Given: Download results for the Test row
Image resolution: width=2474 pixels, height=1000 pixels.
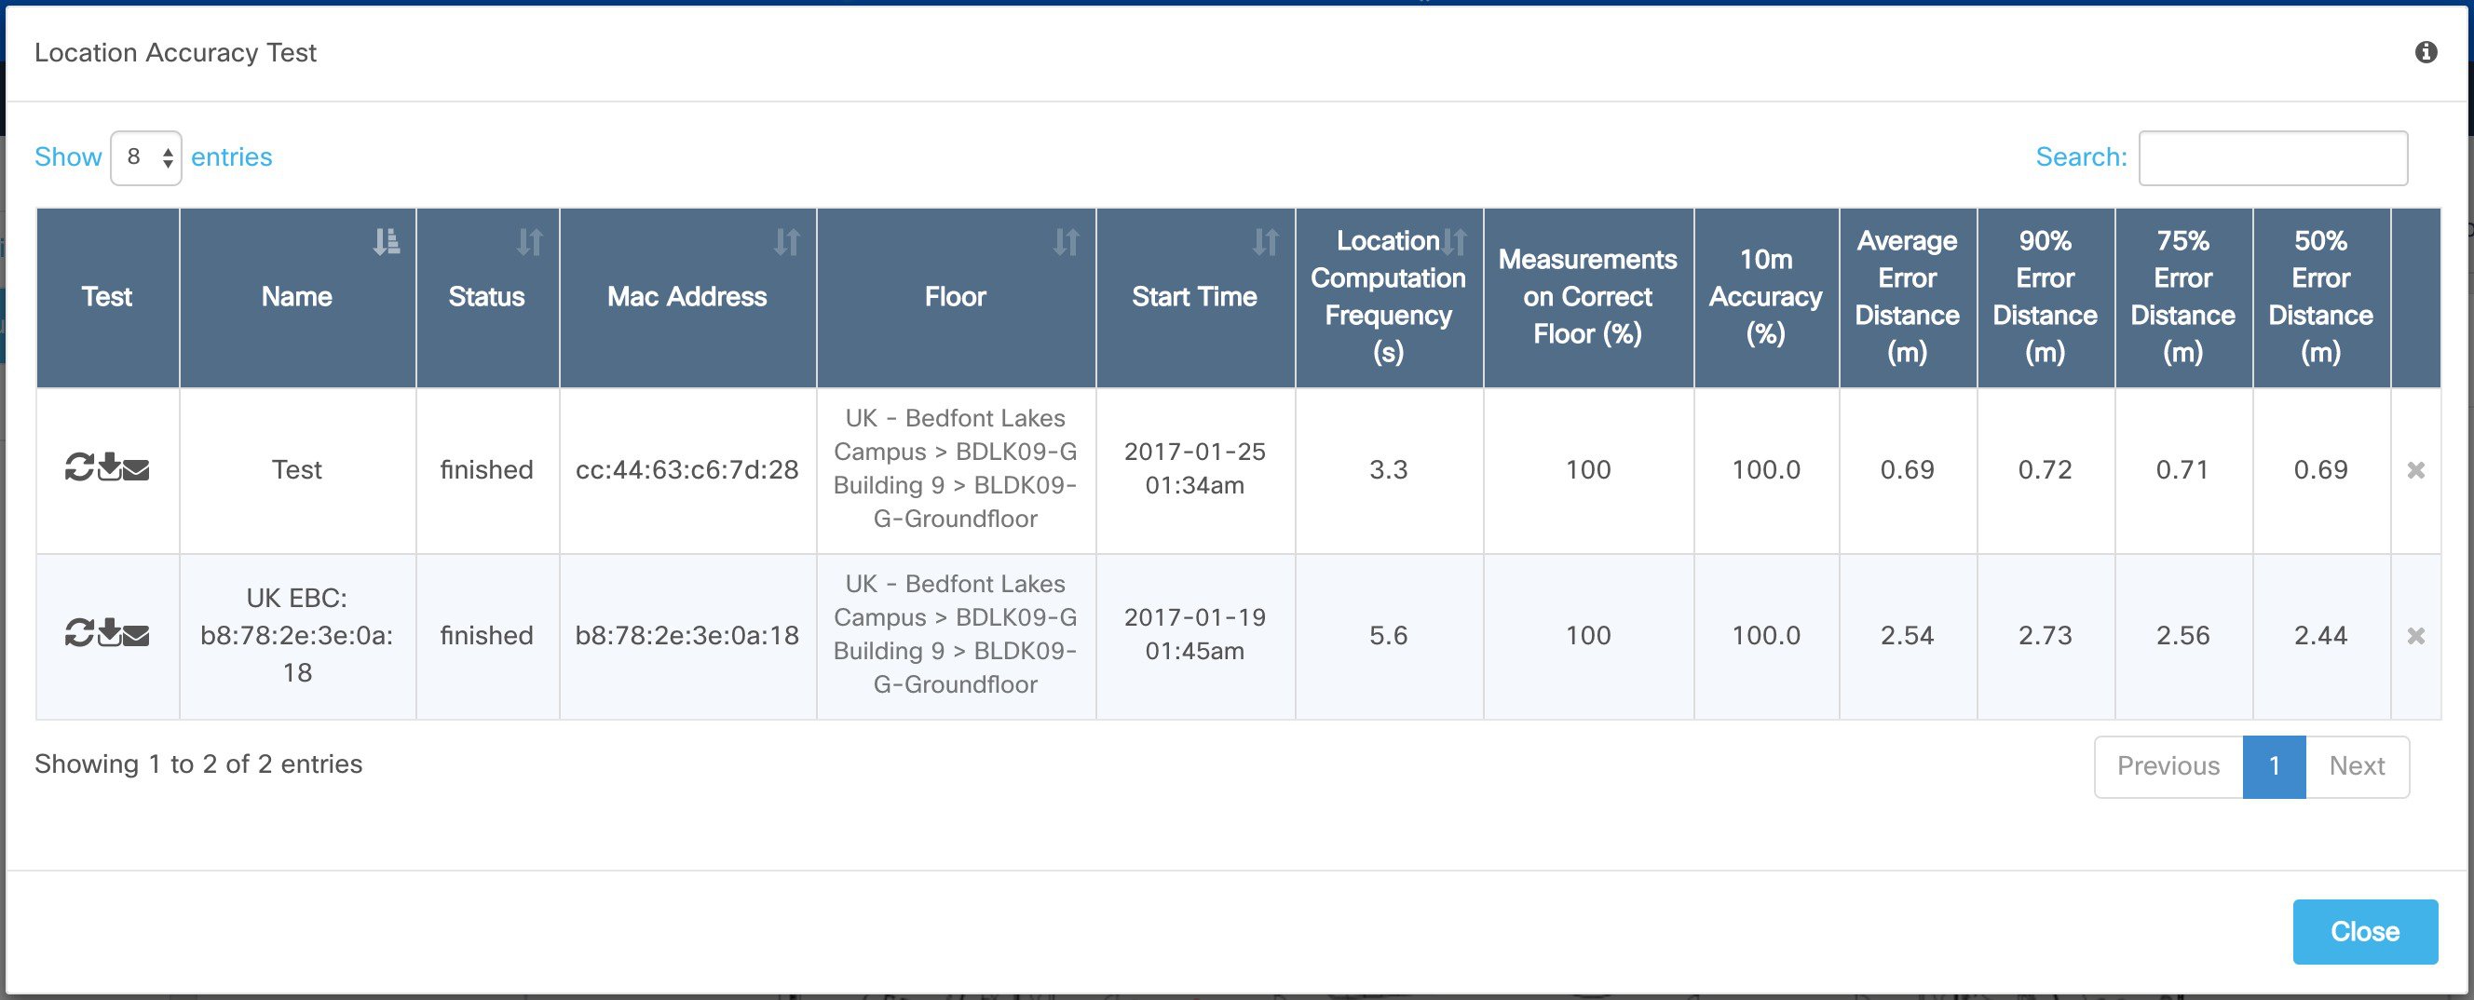Looking at the screenshot, I should [110, 467].
